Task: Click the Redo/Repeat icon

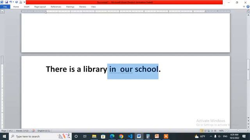Action: coord(16,2)
